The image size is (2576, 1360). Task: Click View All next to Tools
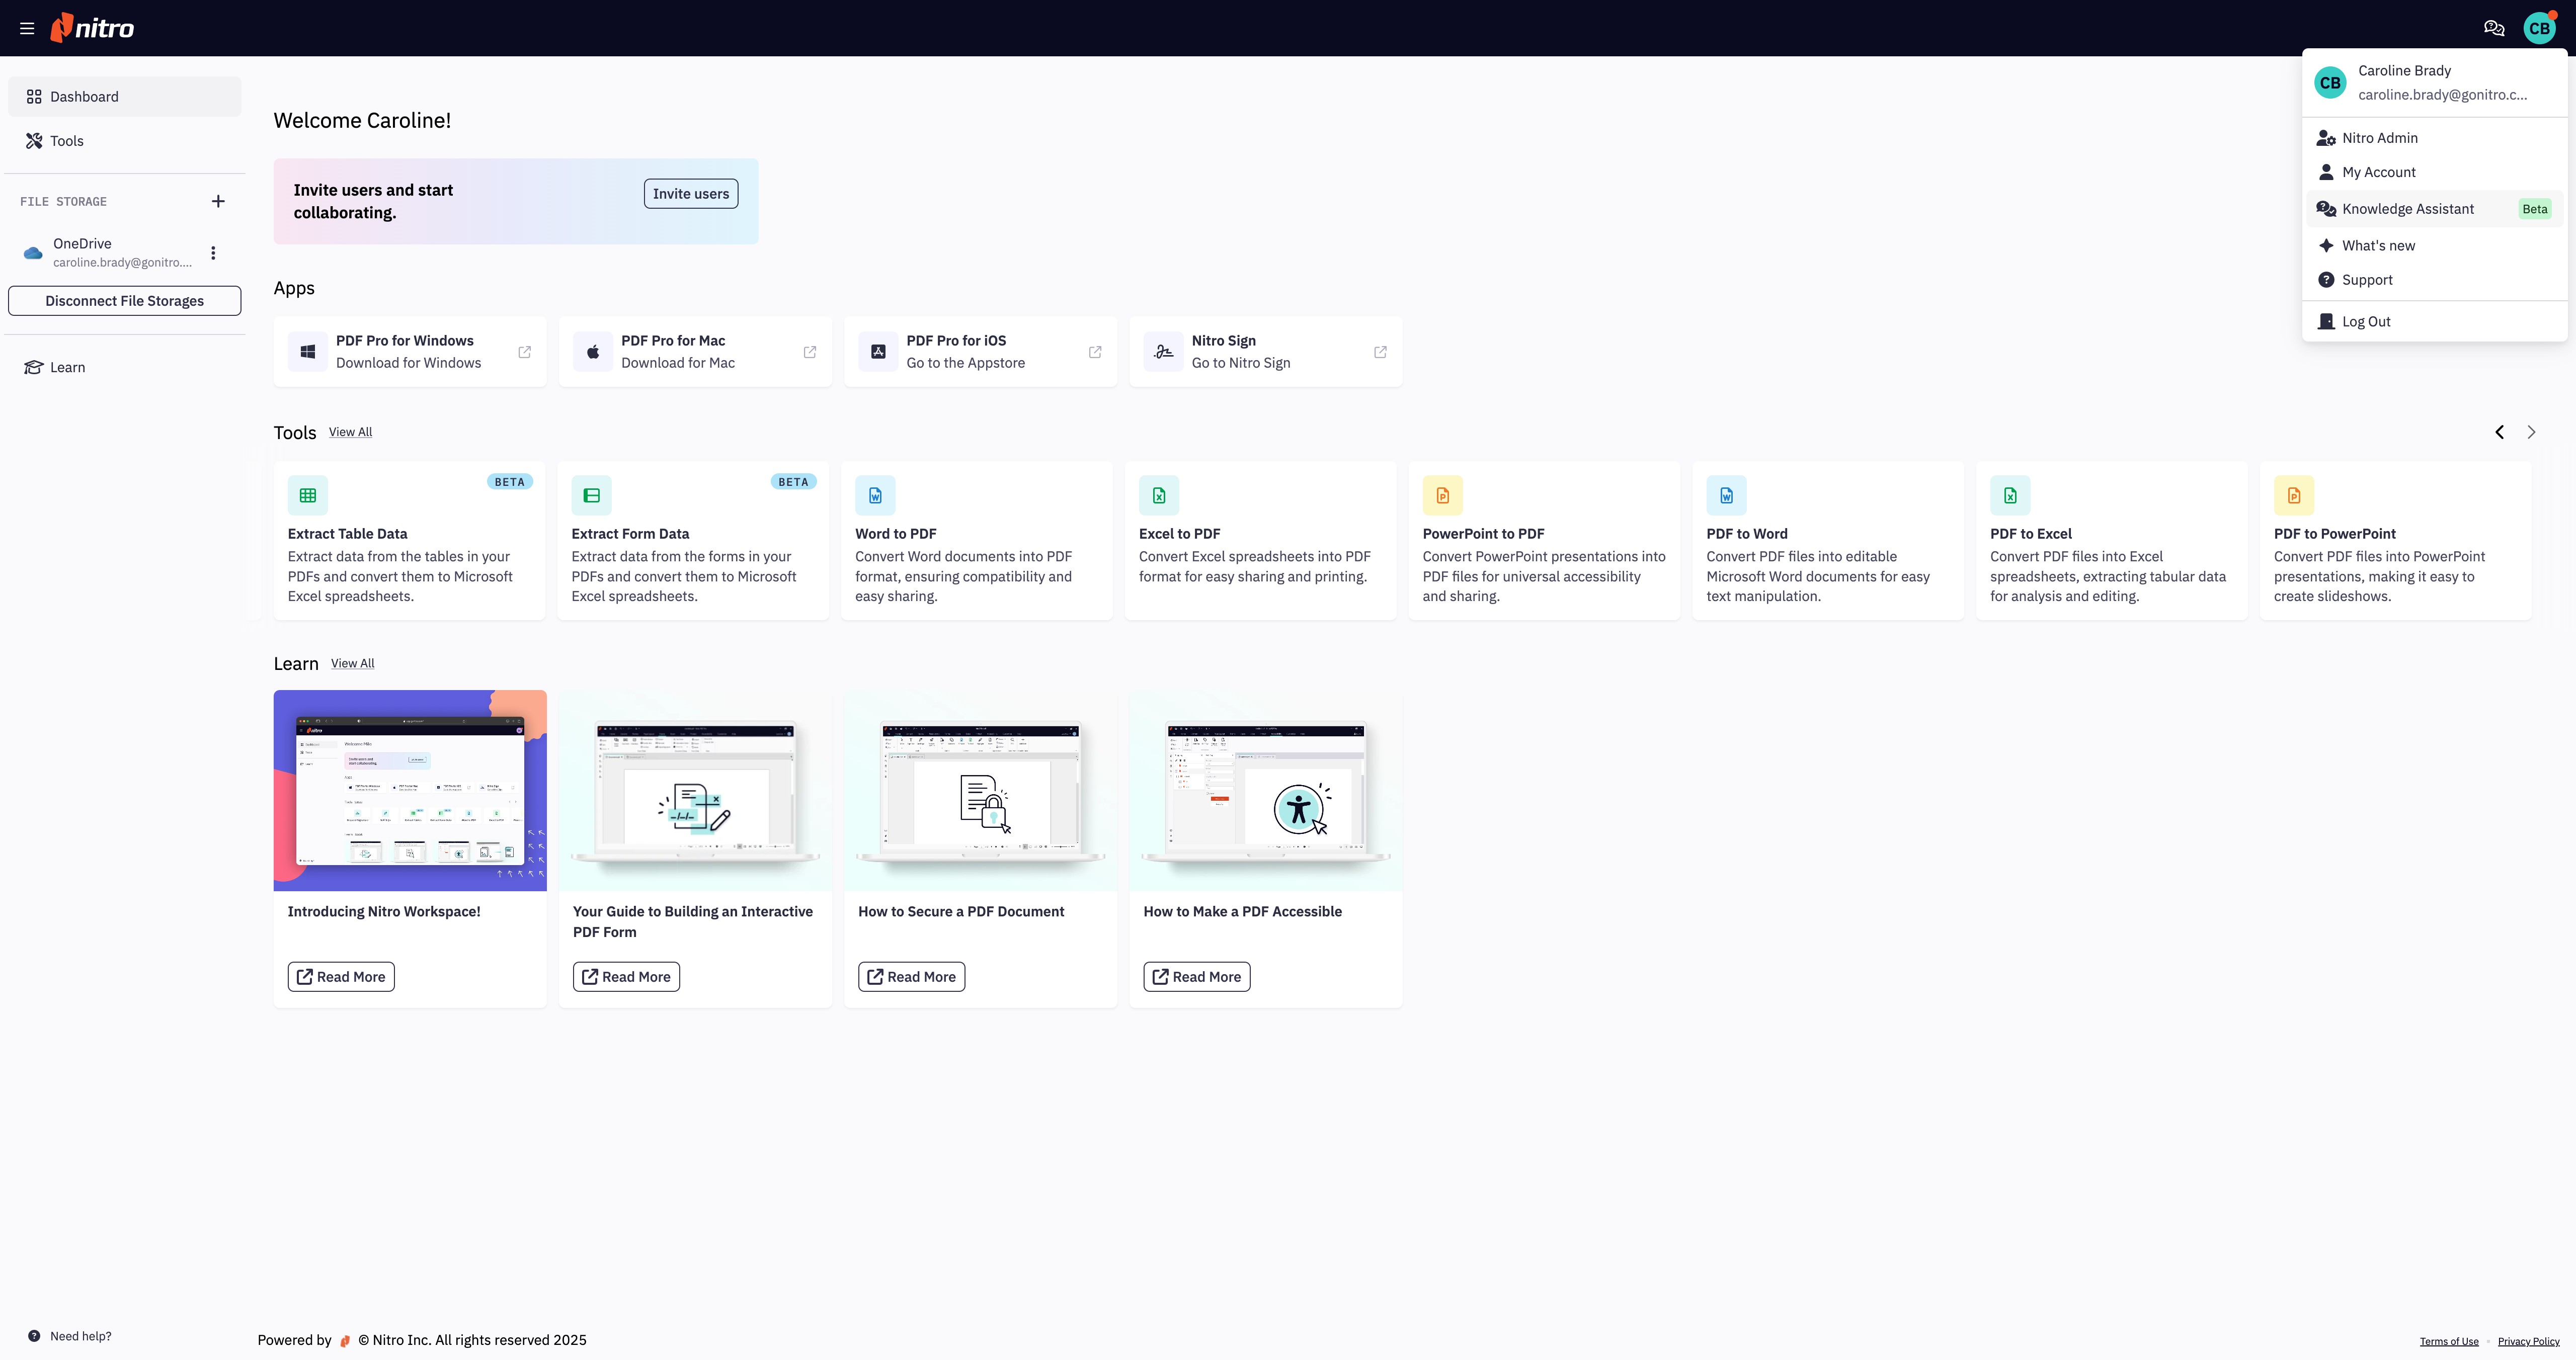[x=350, y=432]
